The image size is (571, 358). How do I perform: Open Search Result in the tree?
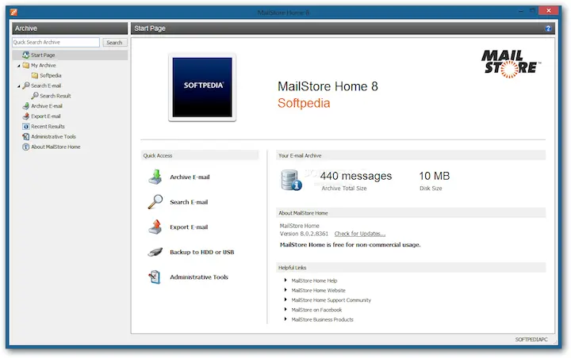pos(56,96)
